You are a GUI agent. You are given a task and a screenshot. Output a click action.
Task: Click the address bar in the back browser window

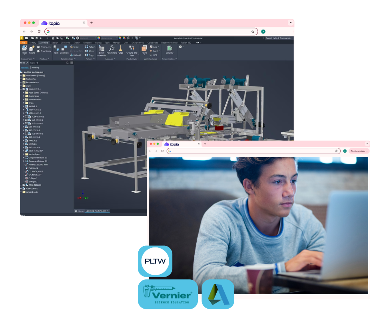pyautogui.click(x=151, y=32)
